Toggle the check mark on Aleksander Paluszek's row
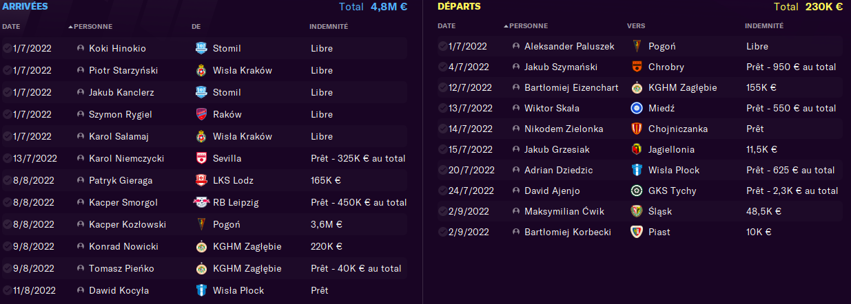 (x=442, y=46)
